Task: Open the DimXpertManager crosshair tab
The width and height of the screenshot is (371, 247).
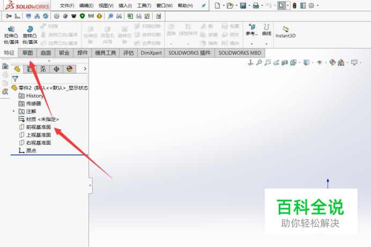Action: pyautogui.click(x=56, y=69)
